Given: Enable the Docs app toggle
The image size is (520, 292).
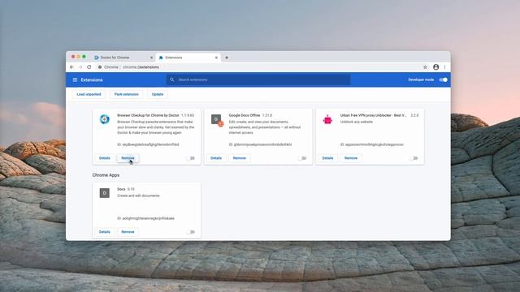Looking at the screenshot, I should [x=190, y=232].
